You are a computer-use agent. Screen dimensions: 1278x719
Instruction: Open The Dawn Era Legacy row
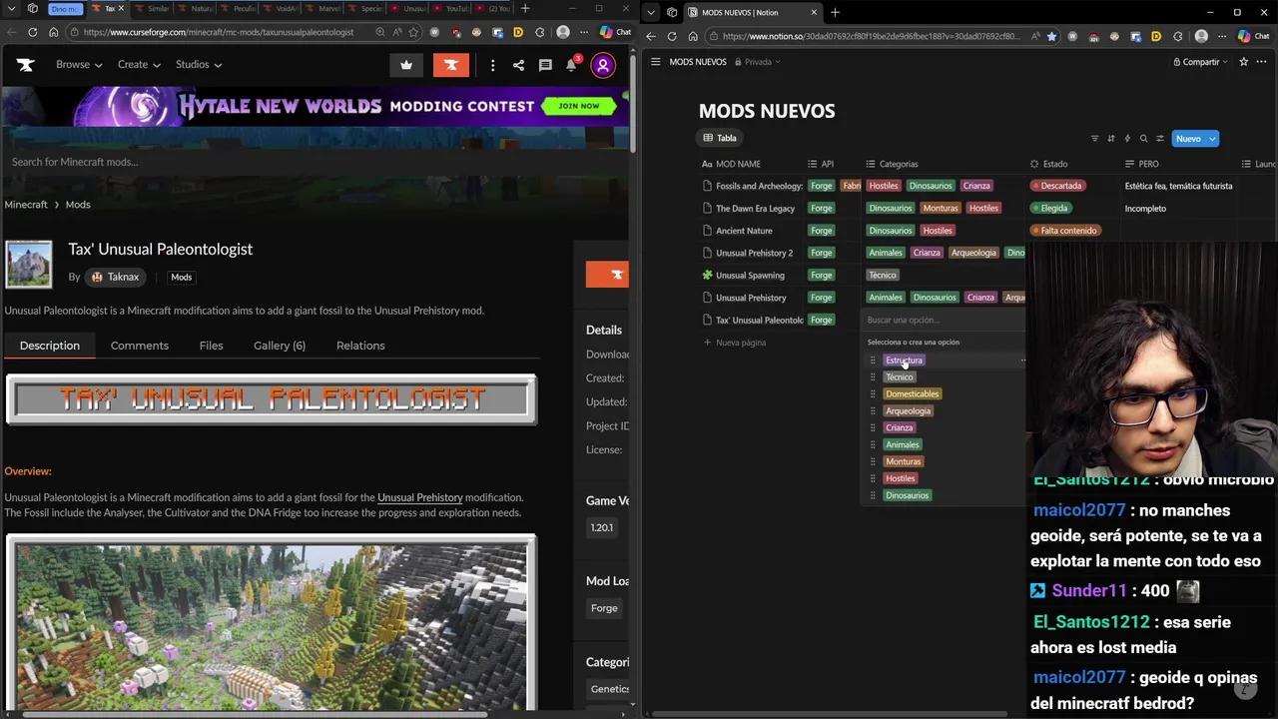click(755, 209)
